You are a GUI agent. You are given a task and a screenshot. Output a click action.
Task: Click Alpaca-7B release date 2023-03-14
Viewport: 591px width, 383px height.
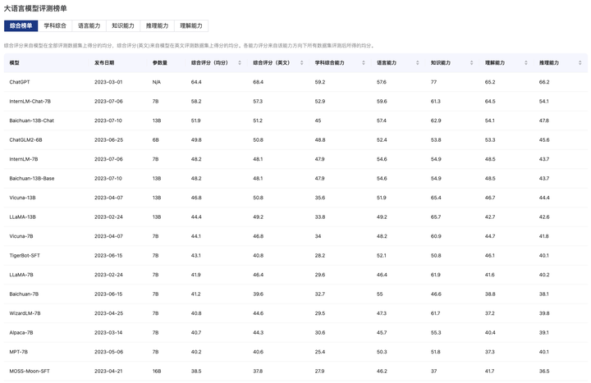108,332
